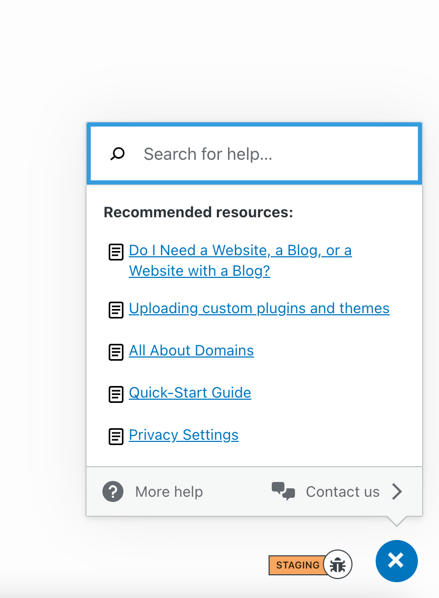This screenshot has height=598, width=439.
Task: Expand Contact us with the right chevron
Action: (397, 492)
